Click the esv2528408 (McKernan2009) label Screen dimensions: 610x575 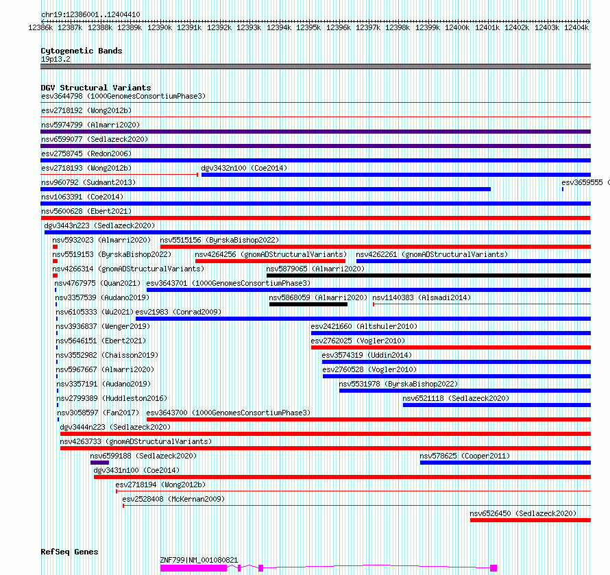click(x=173, y=499)
